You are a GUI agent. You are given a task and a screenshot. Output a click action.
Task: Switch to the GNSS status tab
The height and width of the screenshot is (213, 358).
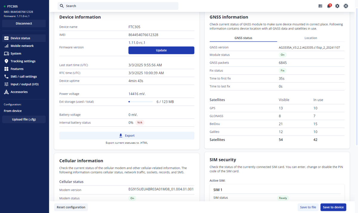(244, 38)
